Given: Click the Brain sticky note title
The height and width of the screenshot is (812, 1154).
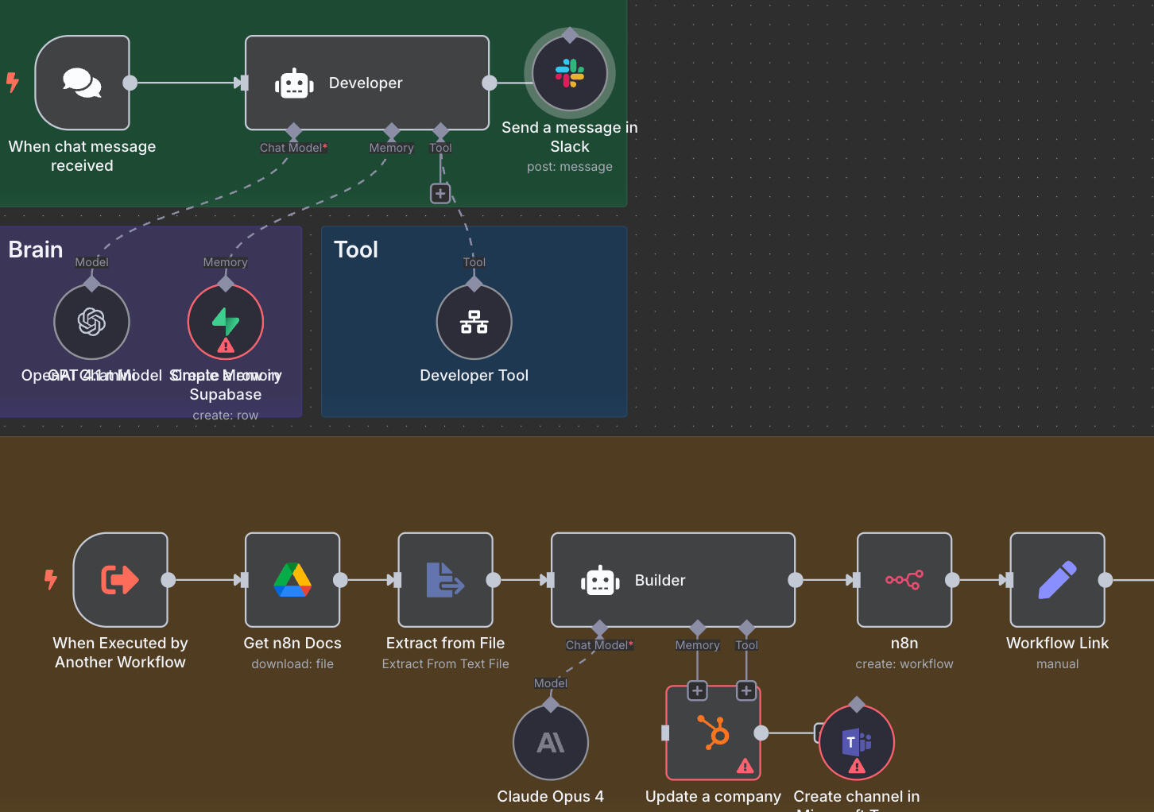Looking at the screenshot, I should pos(36,249).
